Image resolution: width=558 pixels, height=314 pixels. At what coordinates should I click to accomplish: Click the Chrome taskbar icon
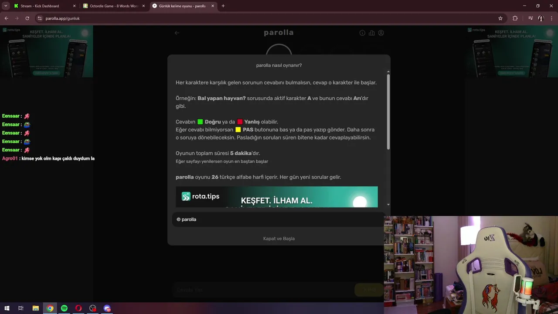click(x=50, y=308)
